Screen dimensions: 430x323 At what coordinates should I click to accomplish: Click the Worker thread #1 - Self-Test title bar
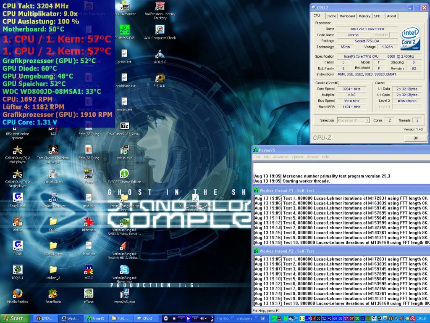click(x=341, y=191)
